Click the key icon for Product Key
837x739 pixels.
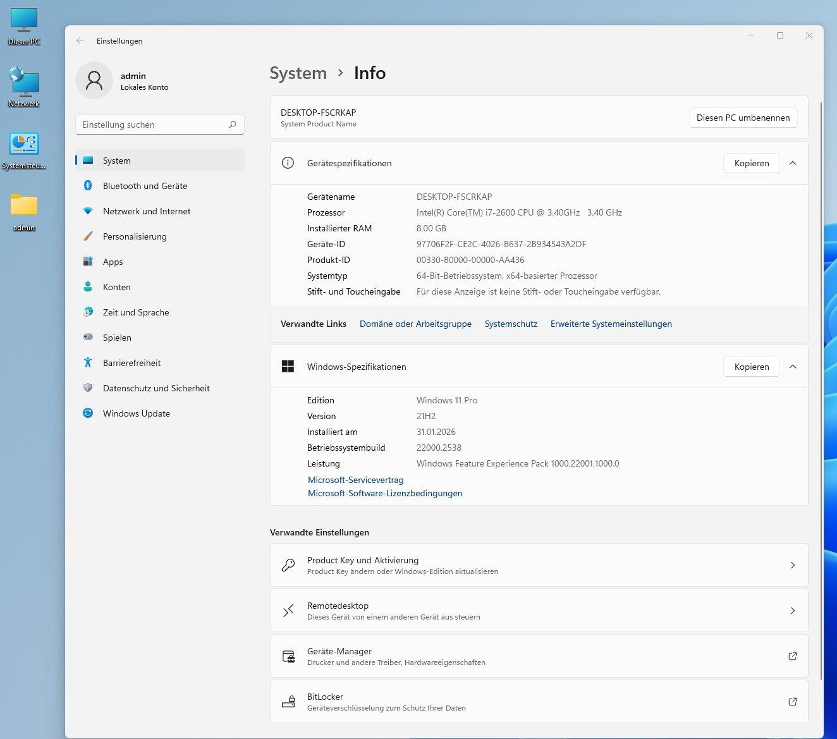pos(288,565)
